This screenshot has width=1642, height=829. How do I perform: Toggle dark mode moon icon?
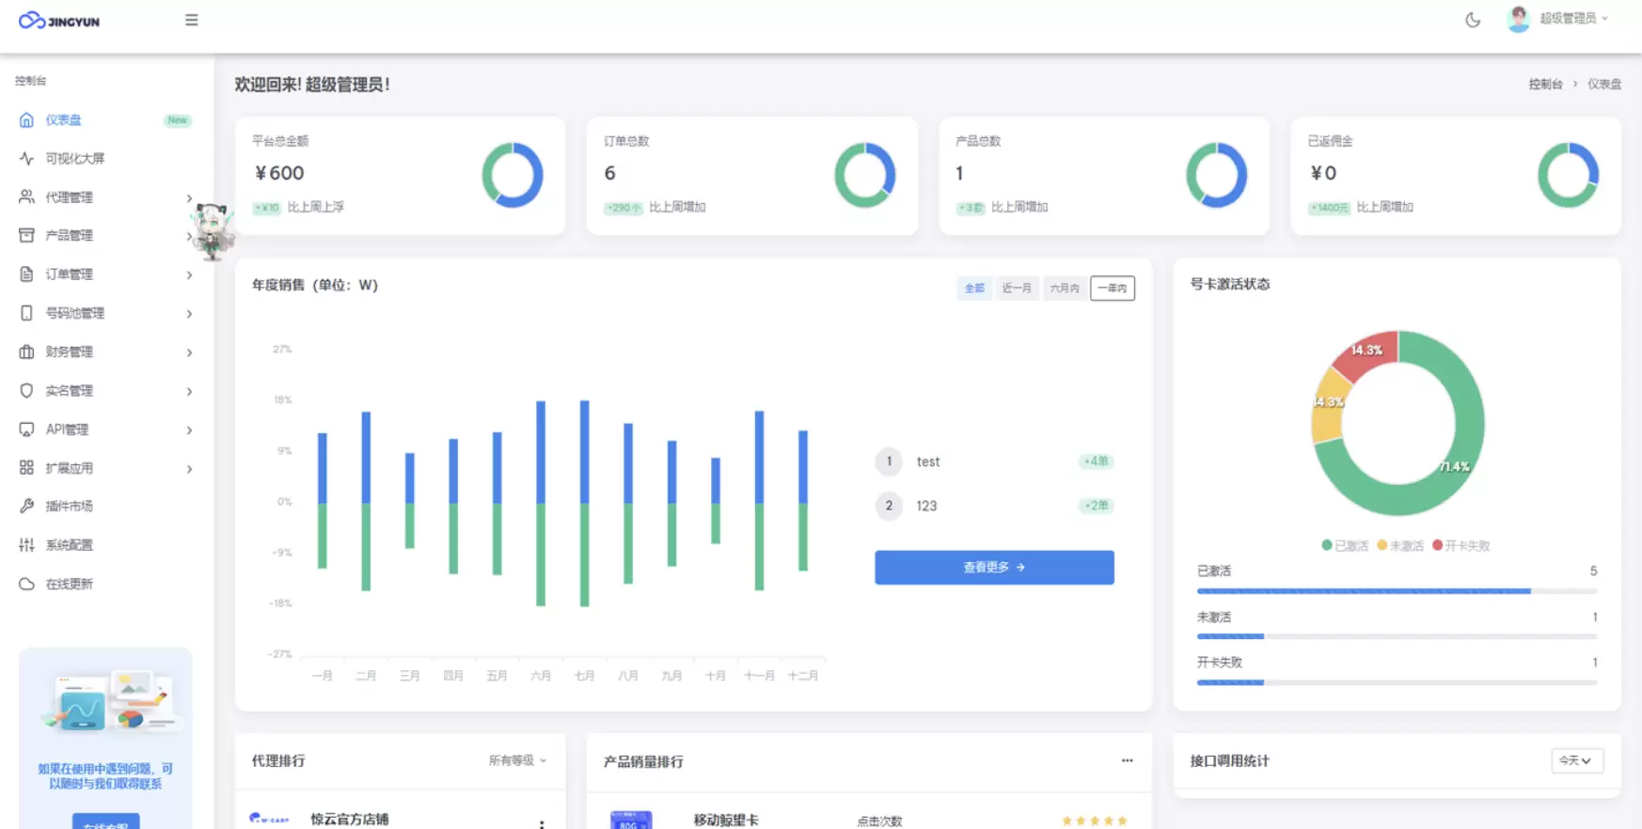1473,20
